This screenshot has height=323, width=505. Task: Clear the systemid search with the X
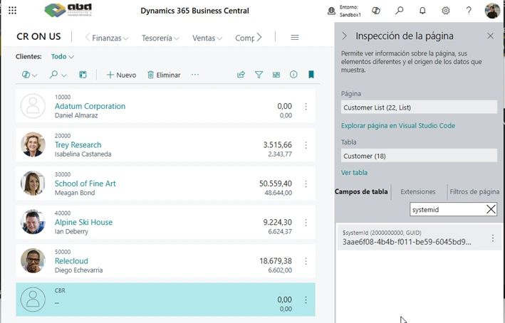491,209
